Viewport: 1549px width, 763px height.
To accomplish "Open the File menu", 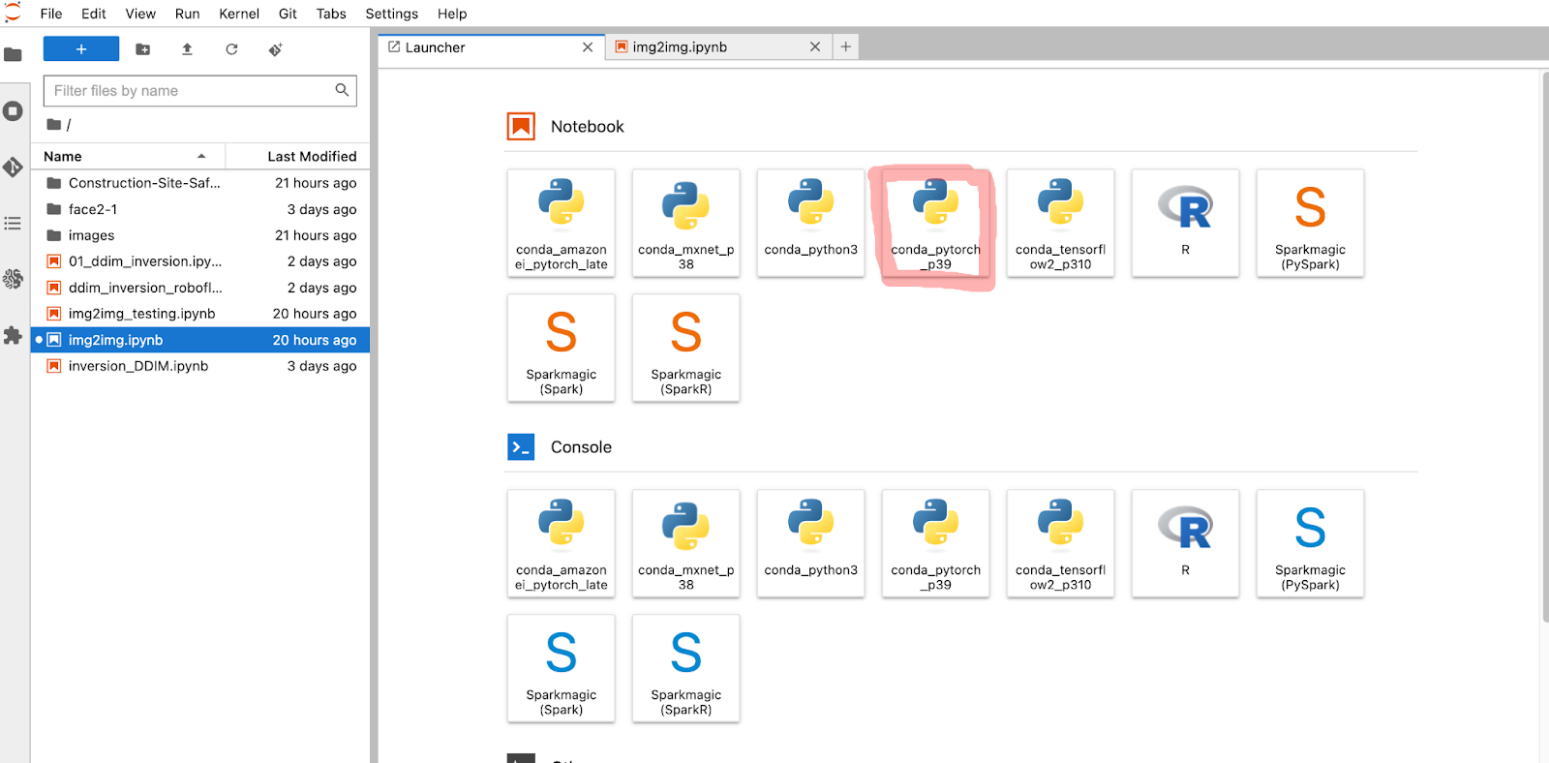I will [51, 14].
